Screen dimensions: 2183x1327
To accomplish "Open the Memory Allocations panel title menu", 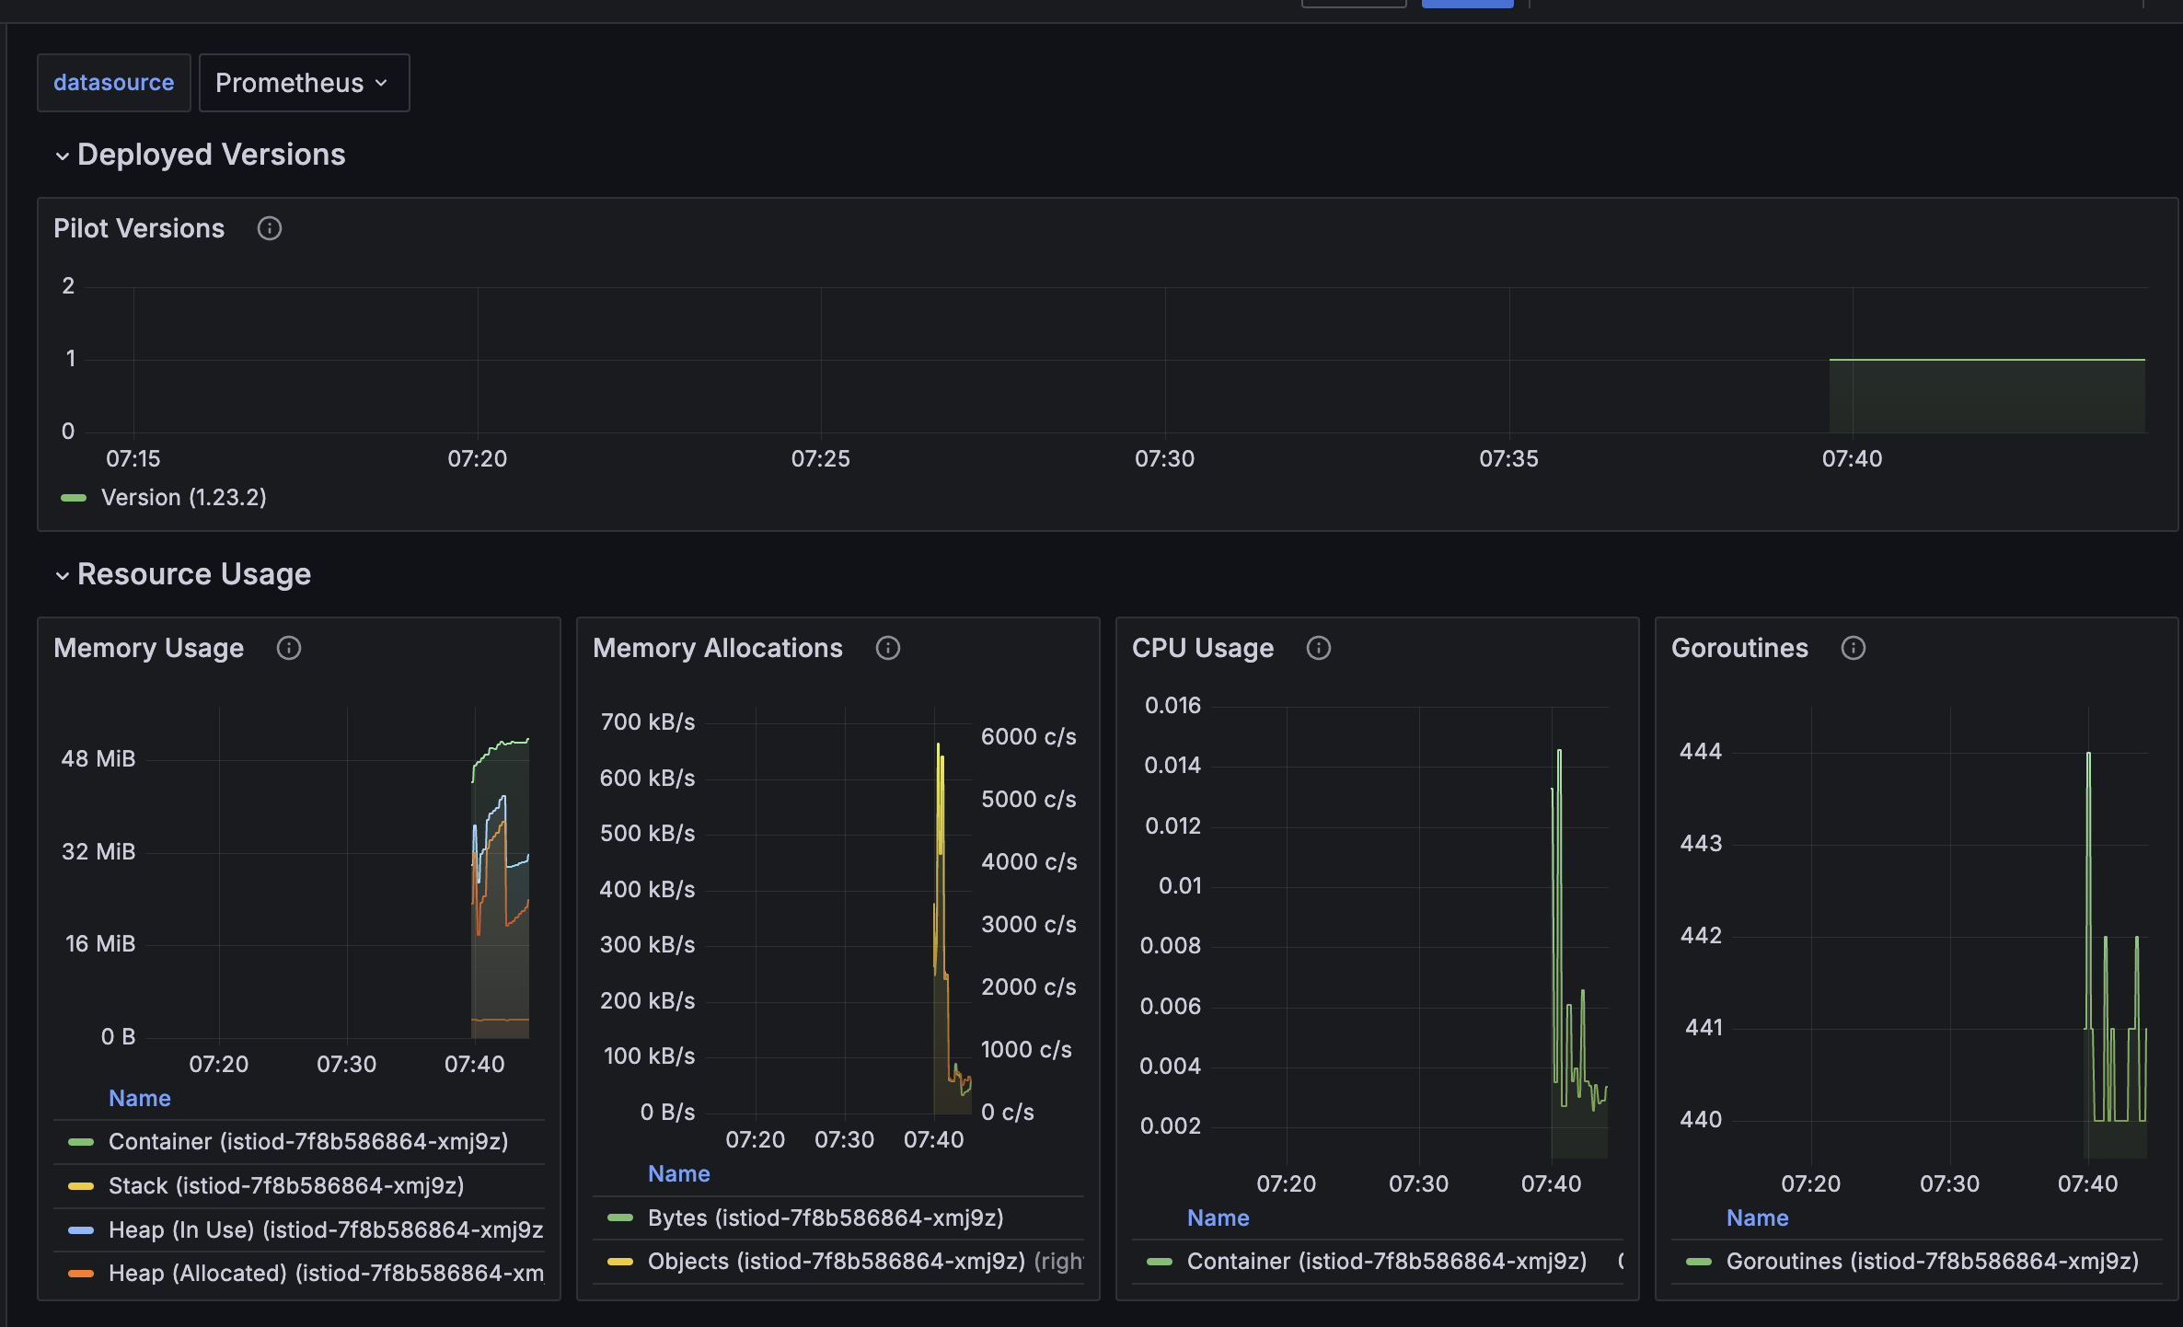I will tap(717, 648).
